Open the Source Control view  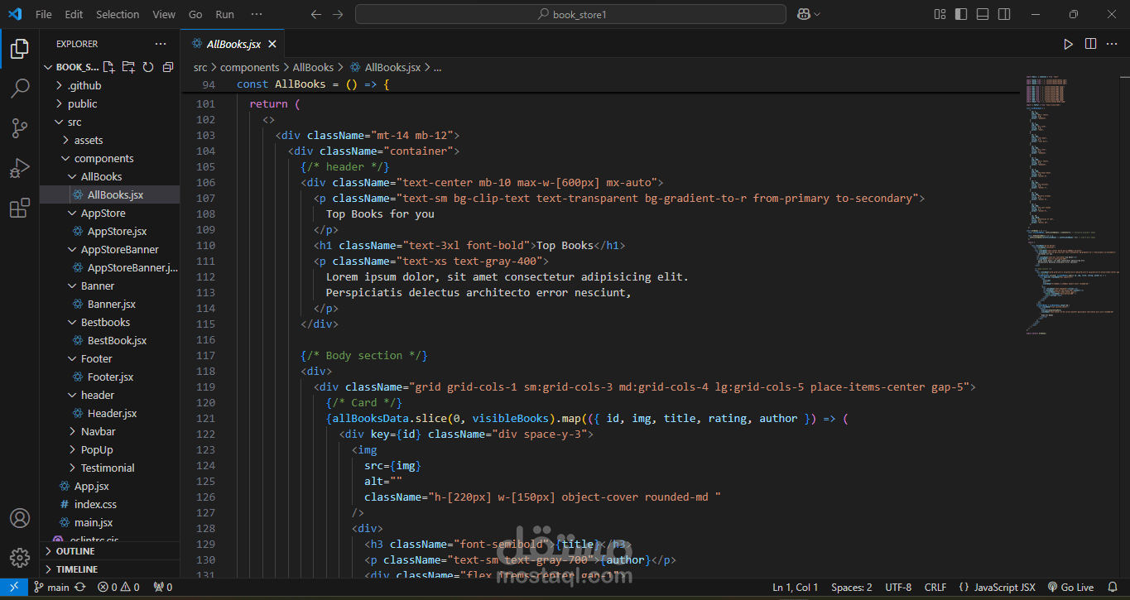pyautogui.click(x=20, y=128)
